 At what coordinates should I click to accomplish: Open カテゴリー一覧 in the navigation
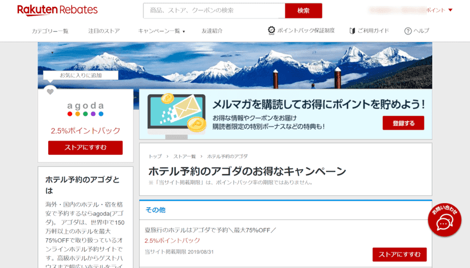pos(50,31)
